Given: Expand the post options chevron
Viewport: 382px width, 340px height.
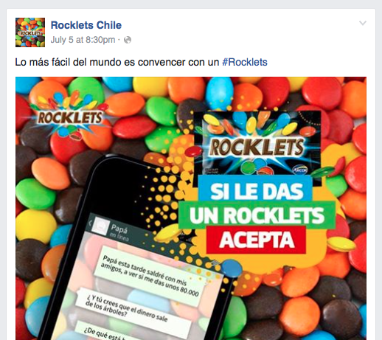Looking at the screenshot, I should pyautogui.click(x=363, y=23).
